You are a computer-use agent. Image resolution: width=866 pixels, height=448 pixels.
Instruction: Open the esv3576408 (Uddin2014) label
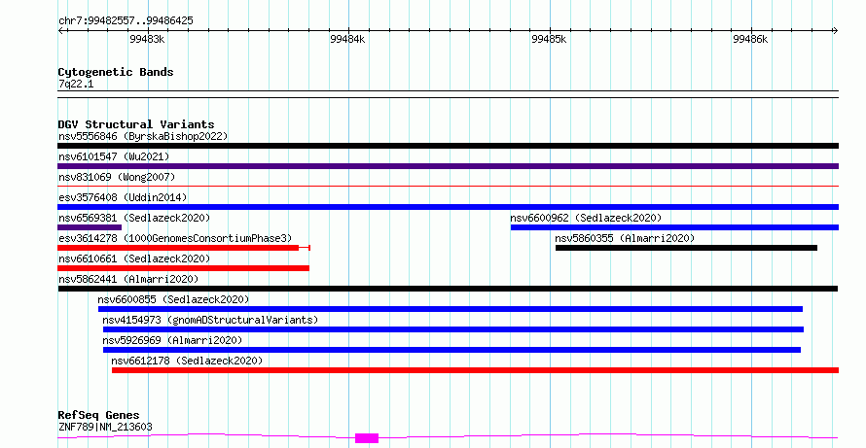(x=123, y=197)
